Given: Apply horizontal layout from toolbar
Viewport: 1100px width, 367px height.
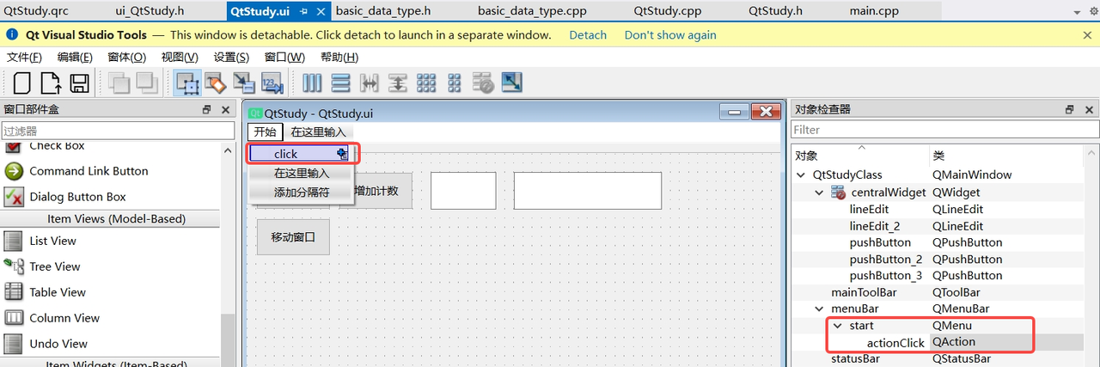Looking at the screenshot, I should click(x=313, y=83).
